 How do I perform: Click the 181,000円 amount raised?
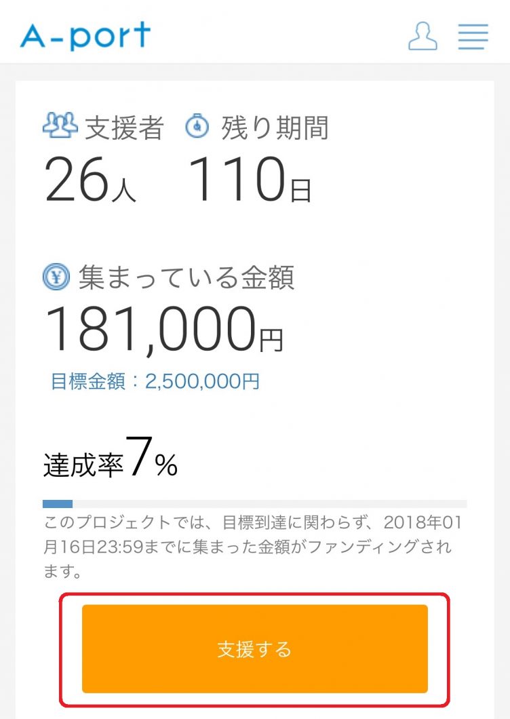point(163,330)
